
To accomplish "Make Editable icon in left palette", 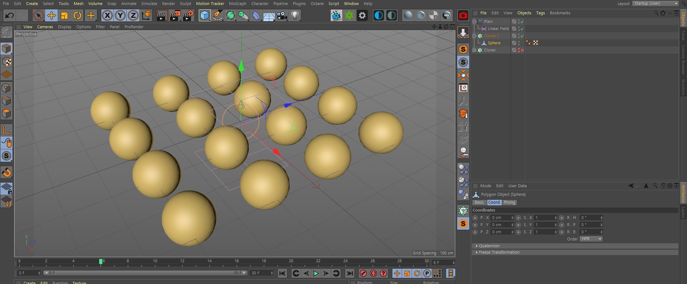I will click(x=6, y=33).
